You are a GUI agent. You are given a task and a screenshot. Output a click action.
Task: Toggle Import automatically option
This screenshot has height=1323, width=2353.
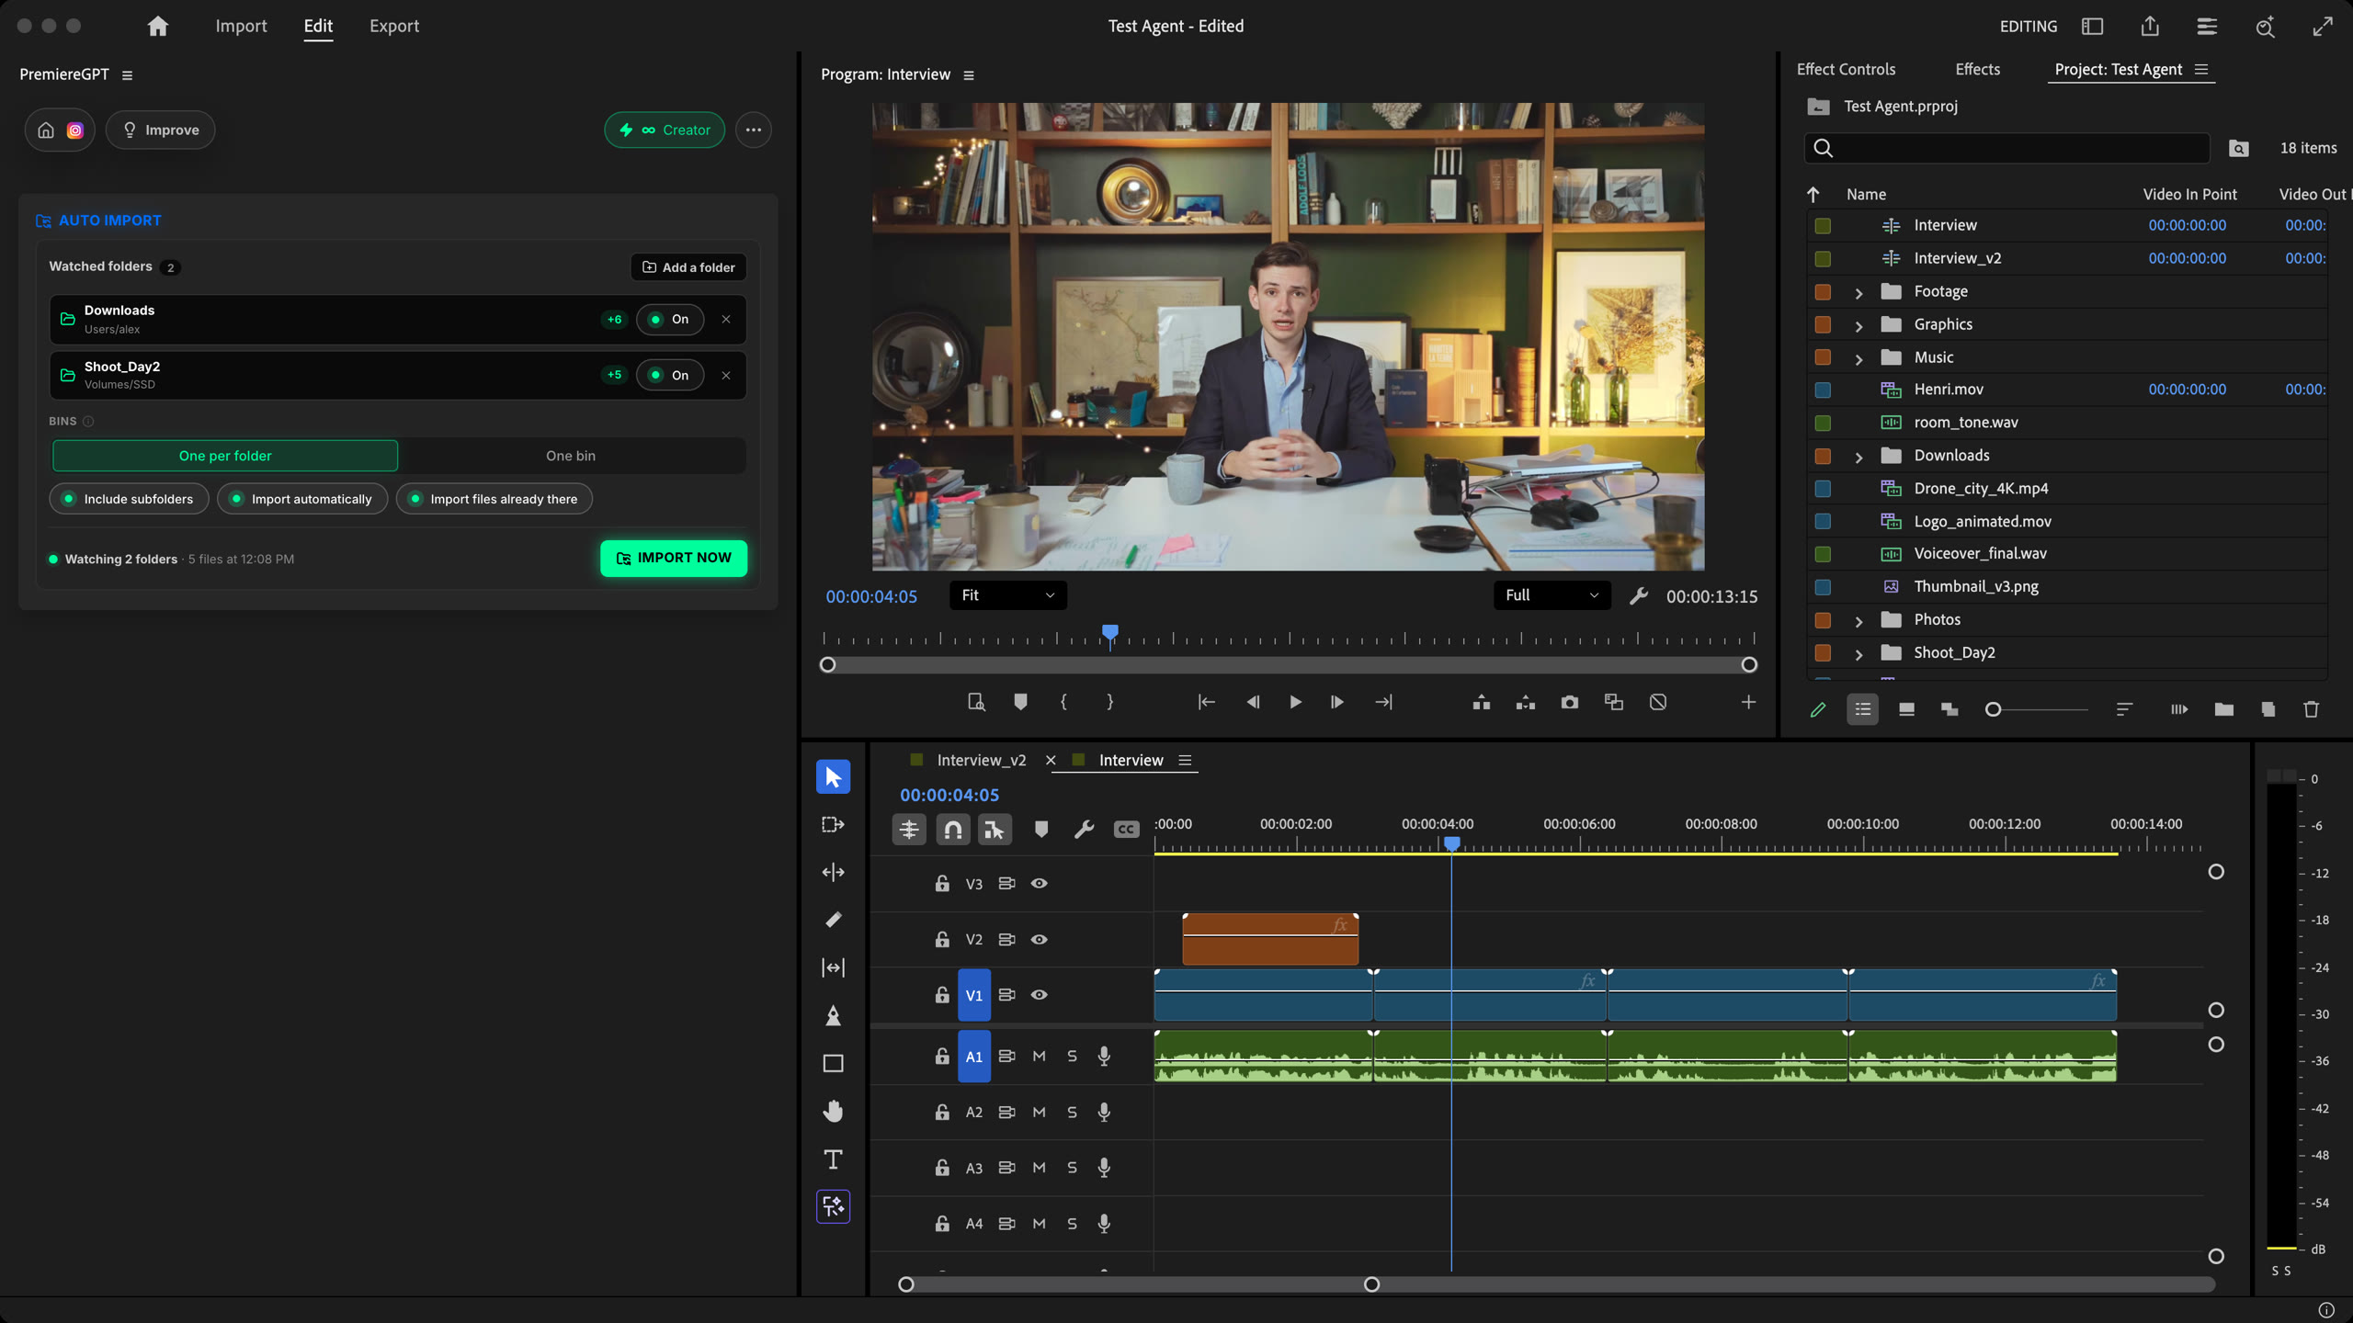pos(301,499)
